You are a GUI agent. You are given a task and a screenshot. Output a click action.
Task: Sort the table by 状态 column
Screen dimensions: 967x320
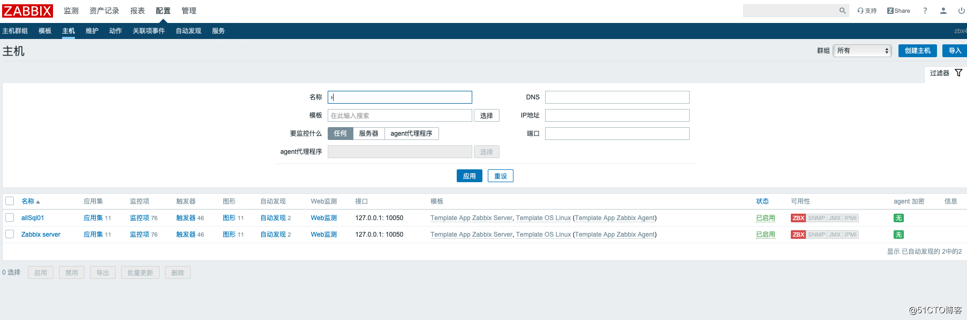click(762, 201)
